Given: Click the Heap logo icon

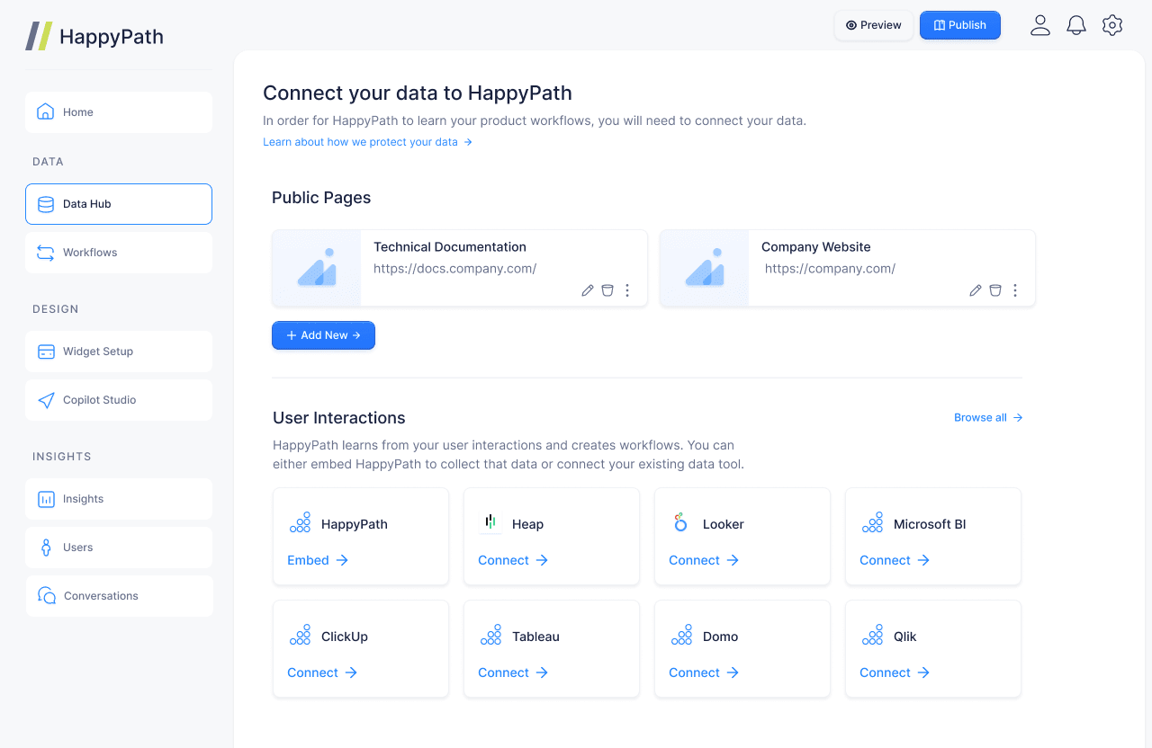Looking at the screenshot, I should [490, 522].
